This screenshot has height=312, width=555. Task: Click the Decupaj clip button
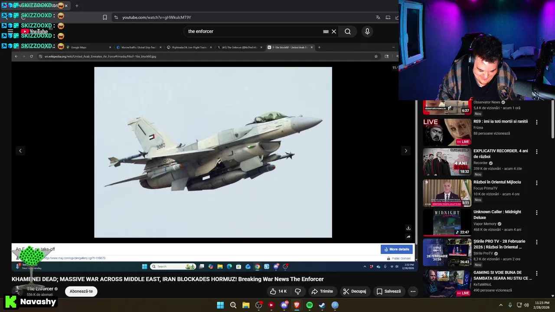pyautogui.click(x=355, y=292)
